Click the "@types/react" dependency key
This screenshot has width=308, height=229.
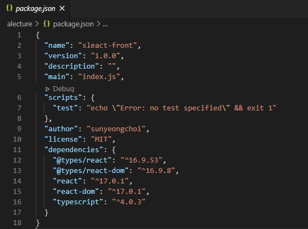coord(82,160)
